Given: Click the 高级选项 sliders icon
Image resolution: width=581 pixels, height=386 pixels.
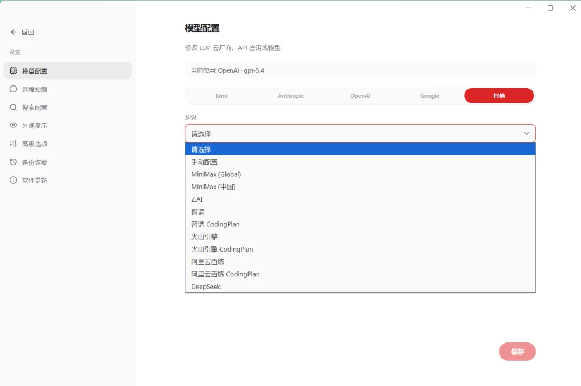Looking at the screenshot, I should 13,144.
